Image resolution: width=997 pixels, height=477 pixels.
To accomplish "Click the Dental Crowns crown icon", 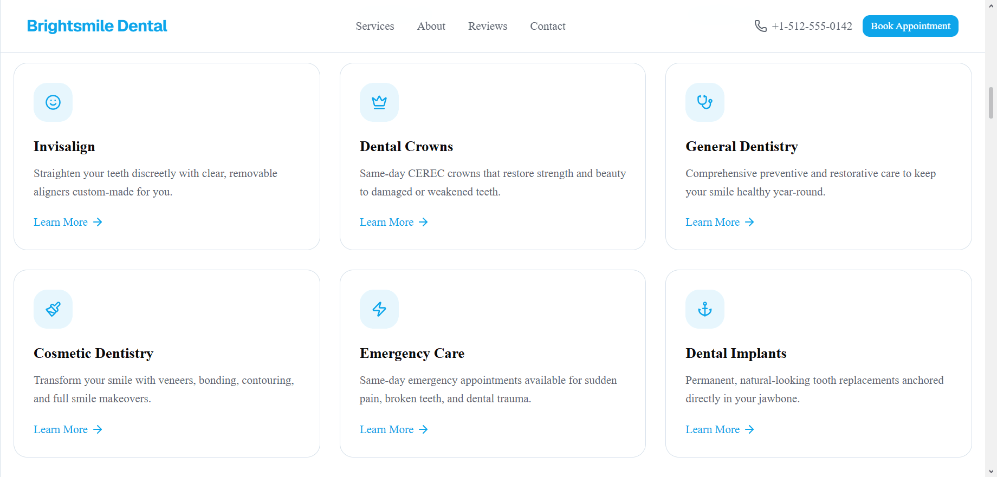I will point(379,102).
